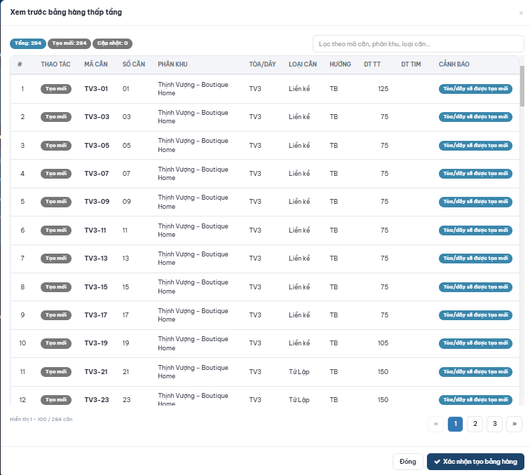The image size is (530, 475).
Task: Click the dialog title Xem trước bảng hàng thấp tầng
Action: (x=66, y=12)
